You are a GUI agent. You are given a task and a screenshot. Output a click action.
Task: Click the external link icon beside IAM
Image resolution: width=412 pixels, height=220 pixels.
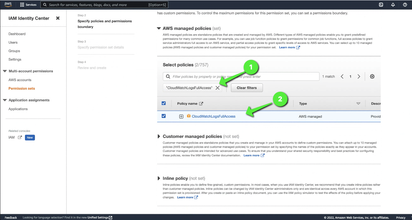coord(20,138)
